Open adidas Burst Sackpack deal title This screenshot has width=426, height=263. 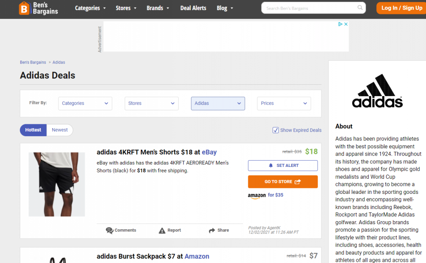153,256
